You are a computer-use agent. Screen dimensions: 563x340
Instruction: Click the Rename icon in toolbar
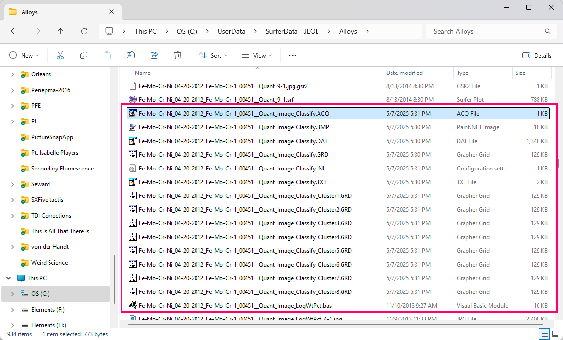[x=131, y=56]
